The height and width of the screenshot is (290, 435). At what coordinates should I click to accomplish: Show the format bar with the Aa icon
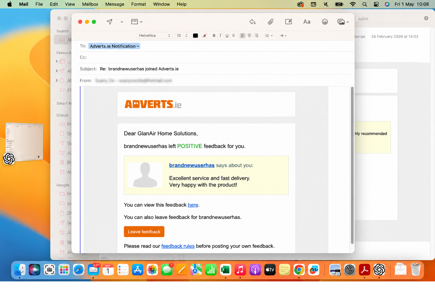point(307,22)
